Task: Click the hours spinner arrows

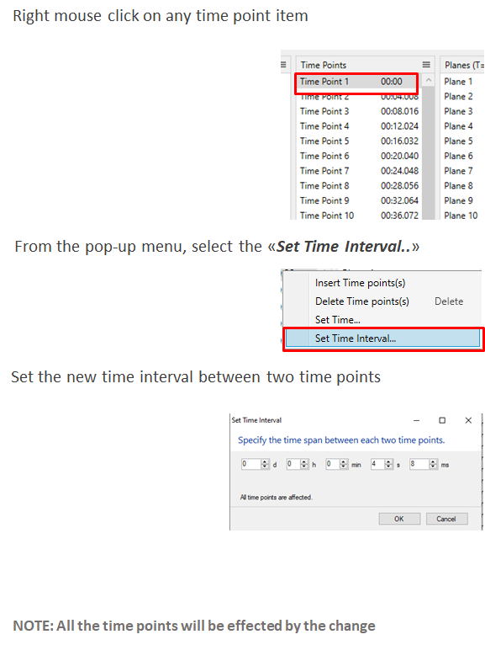Action: pos(304,464)
